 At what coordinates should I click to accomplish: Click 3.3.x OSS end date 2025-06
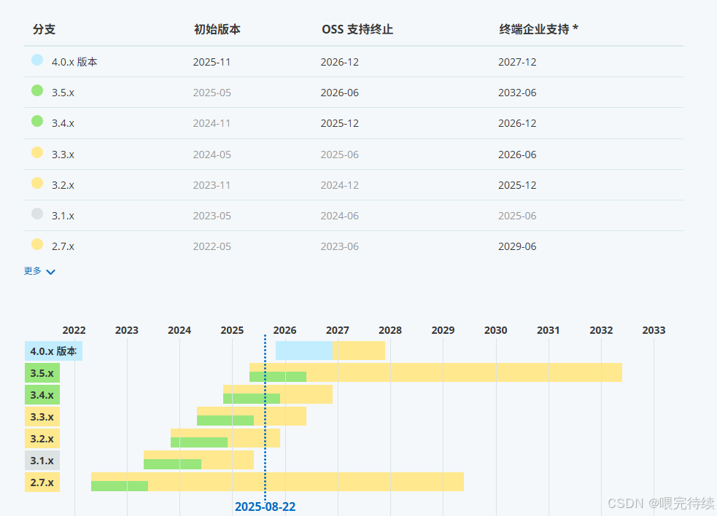340,155
